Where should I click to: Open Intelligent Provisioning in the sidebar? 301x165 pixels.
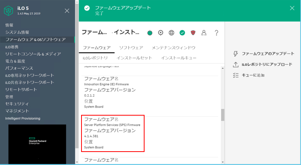(x=23, y=118)
